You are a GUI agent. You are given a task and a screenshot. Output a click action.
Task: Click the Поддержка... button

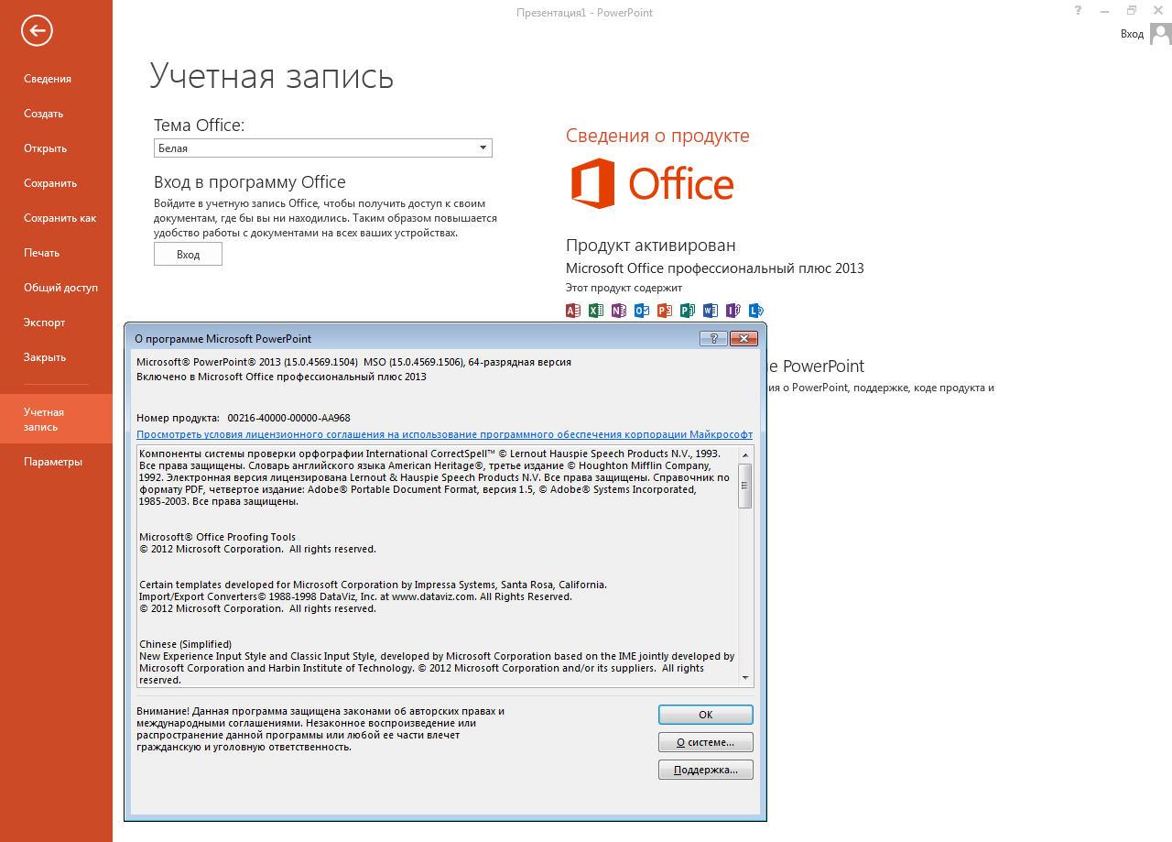[x=705, y=770]
